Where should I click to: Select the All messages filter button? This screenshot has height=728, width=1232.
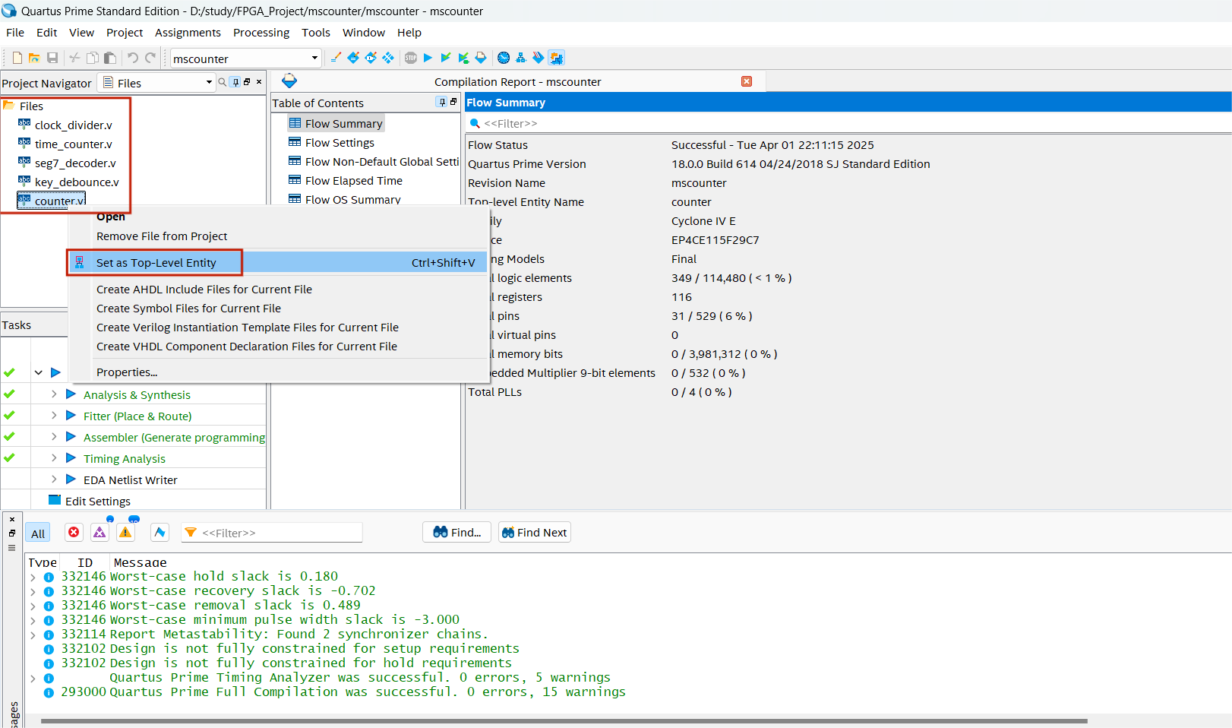tap(38, 533)
